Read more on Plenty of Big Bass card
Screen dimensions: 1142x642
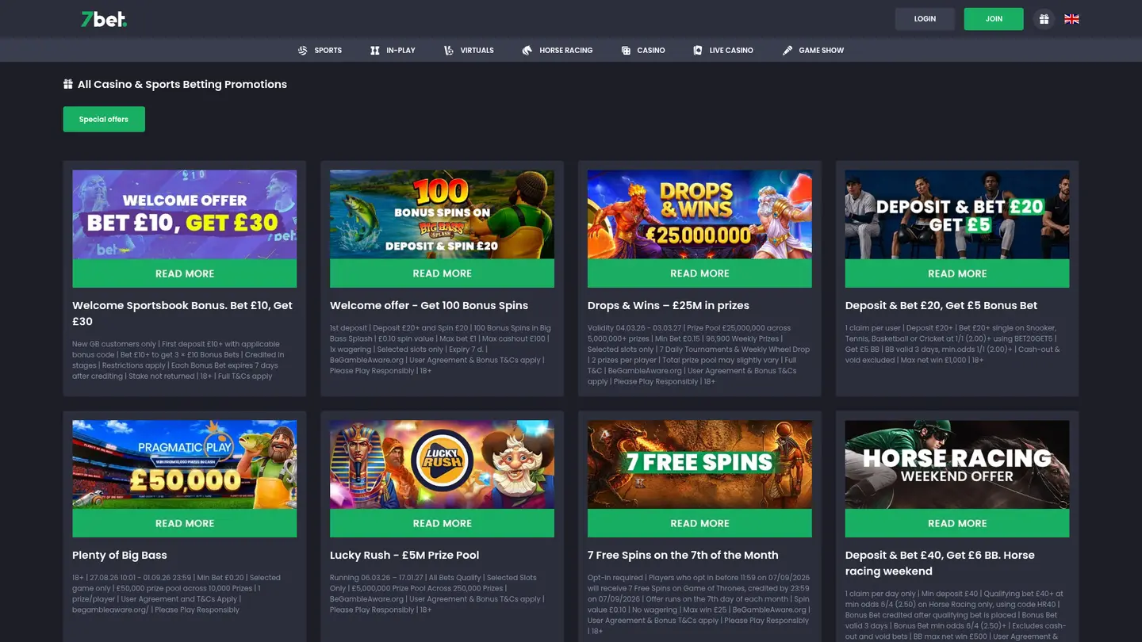pyautogui.click(x=185, y=523)
